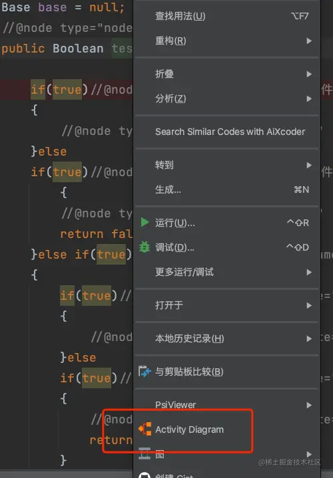Click the GitHub icon next to 创建 Gist
The image size is (333, 478).
(x=145, y=475)
